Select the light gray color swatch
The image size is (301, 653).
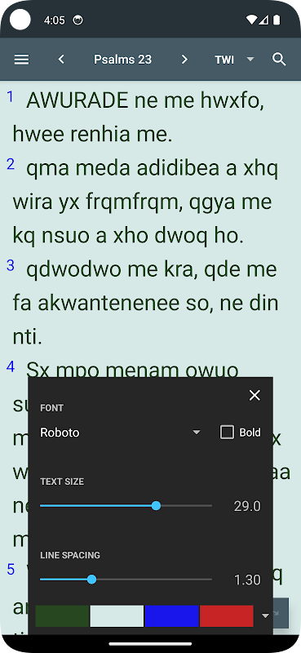tap(117, 616)
